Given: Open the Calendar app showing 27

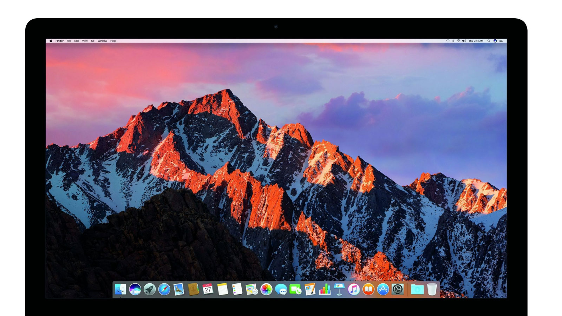Looking at the screenshot, I should (x=208, y=289).
